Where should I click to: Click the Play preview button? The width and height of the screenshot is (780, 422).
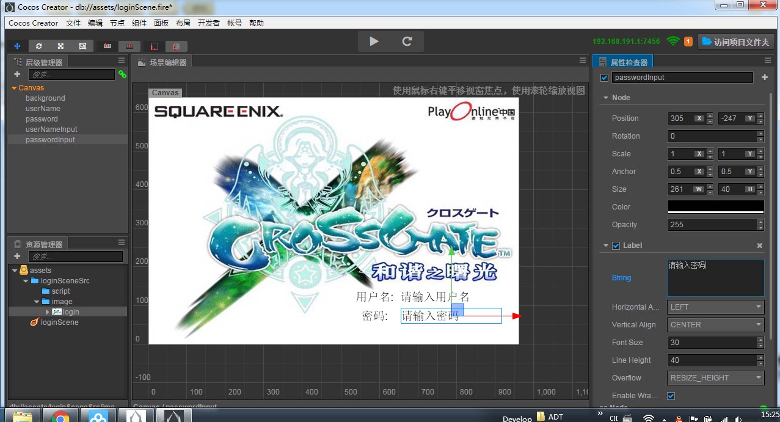pyautogui.click(x=374, y=41)
